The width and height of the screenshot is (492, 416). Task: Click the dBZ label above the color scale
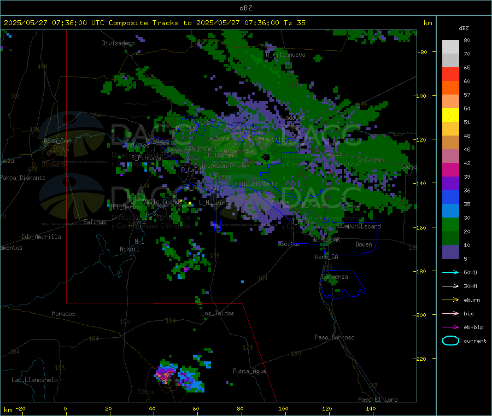(x=464, y=28)
